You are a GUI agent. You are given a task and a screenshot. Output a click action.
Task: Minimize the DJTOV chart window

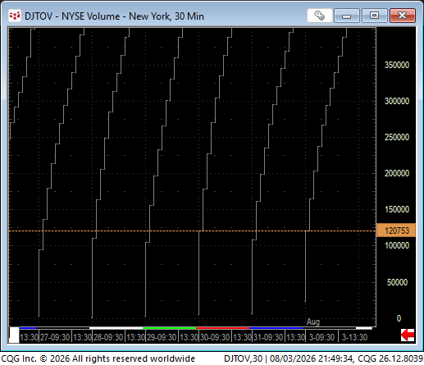(x=346, y=16)
